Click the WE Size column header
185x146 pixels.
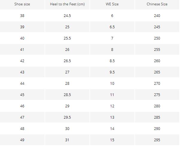(x=112, y=4)
